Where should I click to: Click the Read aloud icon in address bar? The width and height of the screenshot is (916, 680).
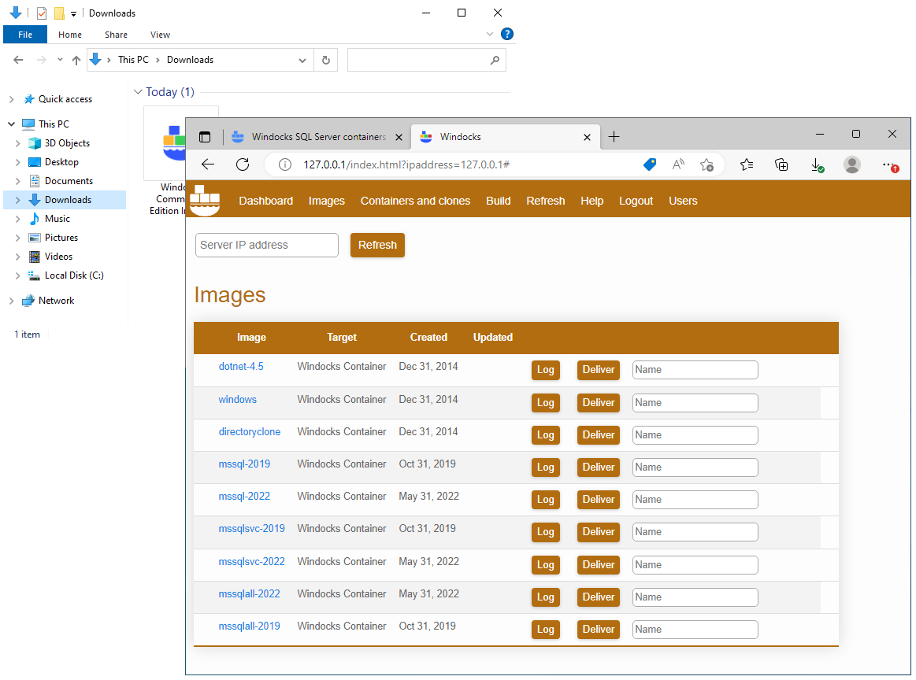[678, 164]
